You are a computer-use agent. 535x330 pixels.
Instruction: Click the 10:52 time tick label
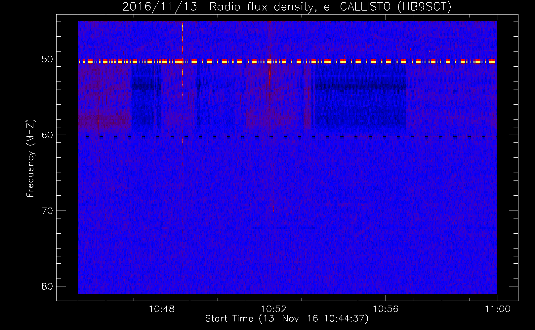click(273, 309)
